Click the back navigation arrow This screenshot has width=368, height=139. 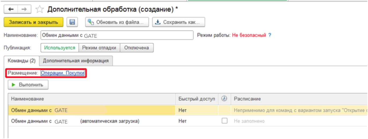(x=11, y=9)
